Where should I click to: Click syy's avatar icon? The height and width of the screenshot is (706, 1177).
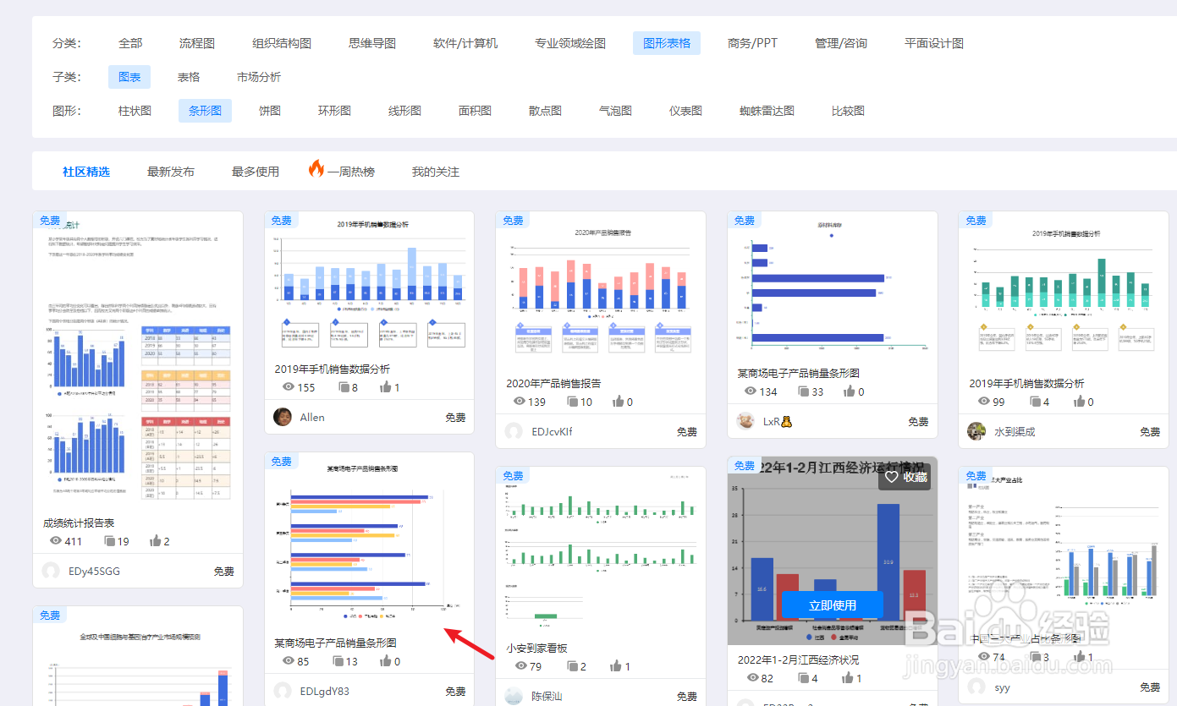coord(976,687)
